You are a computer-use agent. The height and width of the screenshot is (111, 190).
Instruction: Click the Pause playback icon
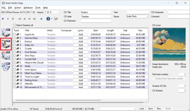coord(8,19)
